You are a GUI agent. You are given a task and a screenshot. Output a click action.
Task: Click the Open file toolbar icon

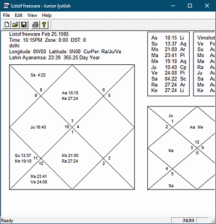pyautogui.click(x=15, y=25)
